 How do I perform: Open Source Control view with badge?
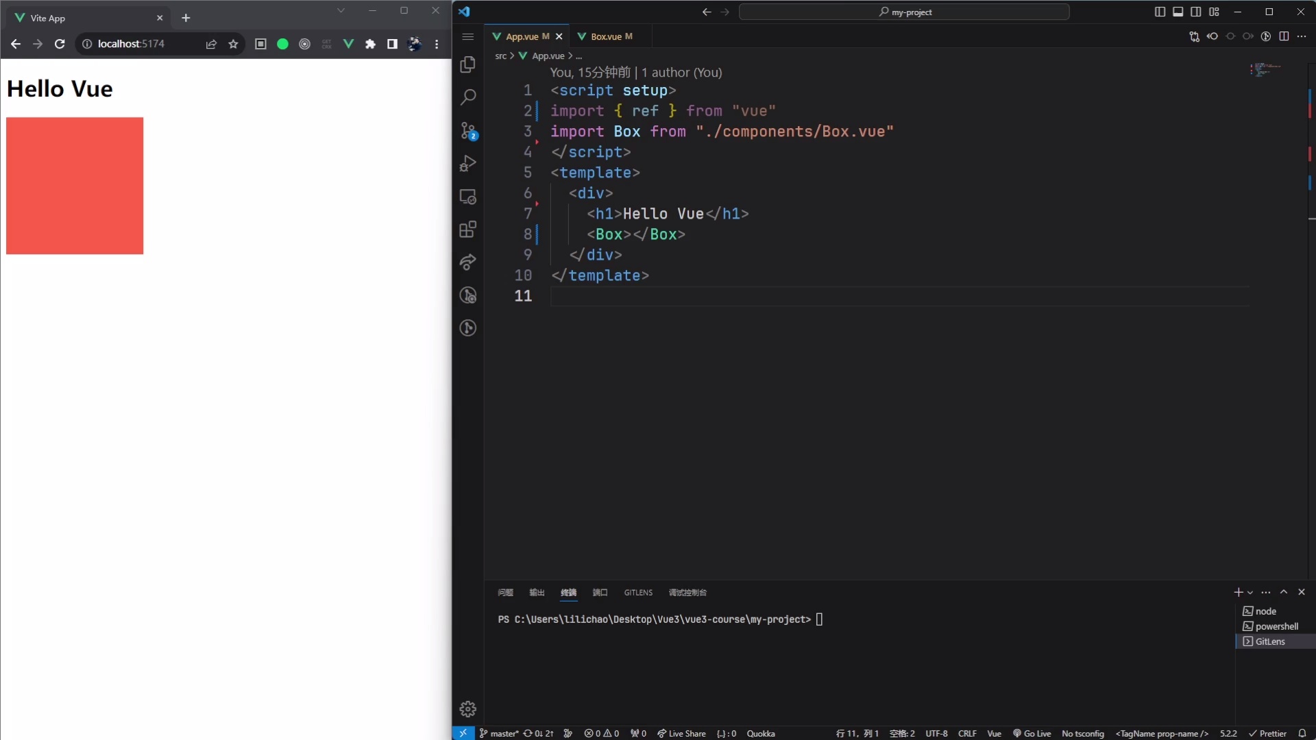468,130
